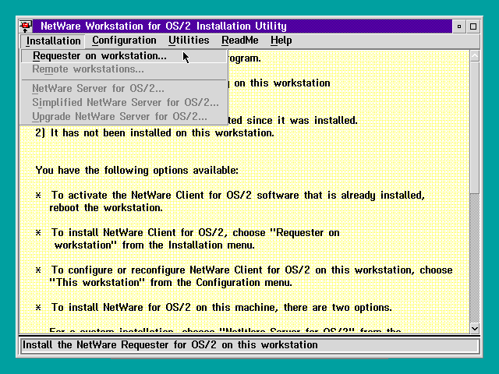Click text 'You have the following options available:'

137,170
